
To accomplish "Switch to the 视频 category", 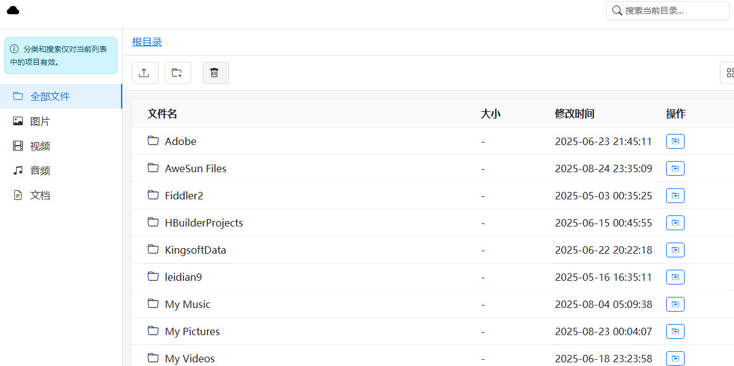I will pyautogui.click(x=40, y=146).
